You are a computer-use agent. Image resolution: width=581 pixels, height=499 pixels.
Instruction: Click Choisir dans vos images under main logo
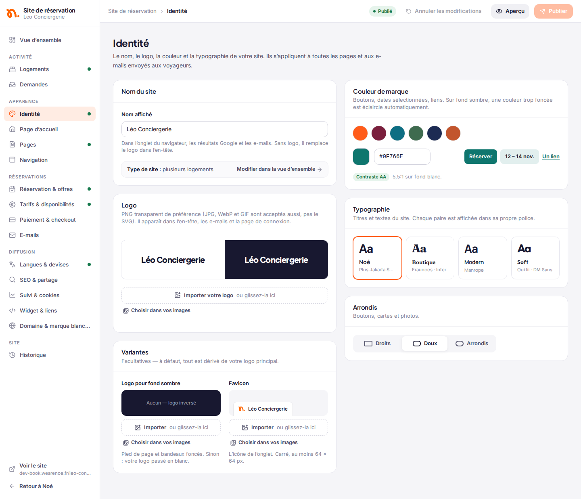[x=157, y=310]
